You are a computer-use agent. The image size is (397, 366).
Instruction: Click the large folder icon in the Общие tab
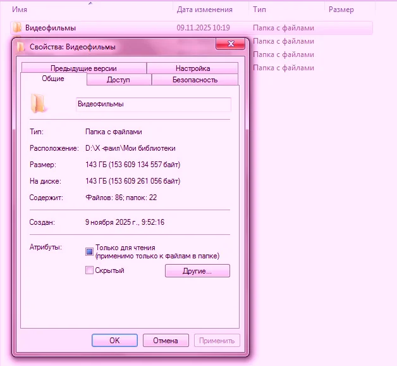[38, 103]
